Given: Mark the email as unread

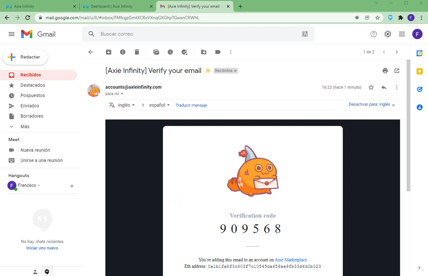Looking at the screenshot, I should click(x=156, y=52).
